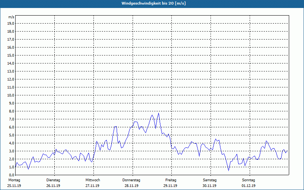Select the date '29.11.19'
The width and height of the screenshot is (304, 190).
point(170,186)
